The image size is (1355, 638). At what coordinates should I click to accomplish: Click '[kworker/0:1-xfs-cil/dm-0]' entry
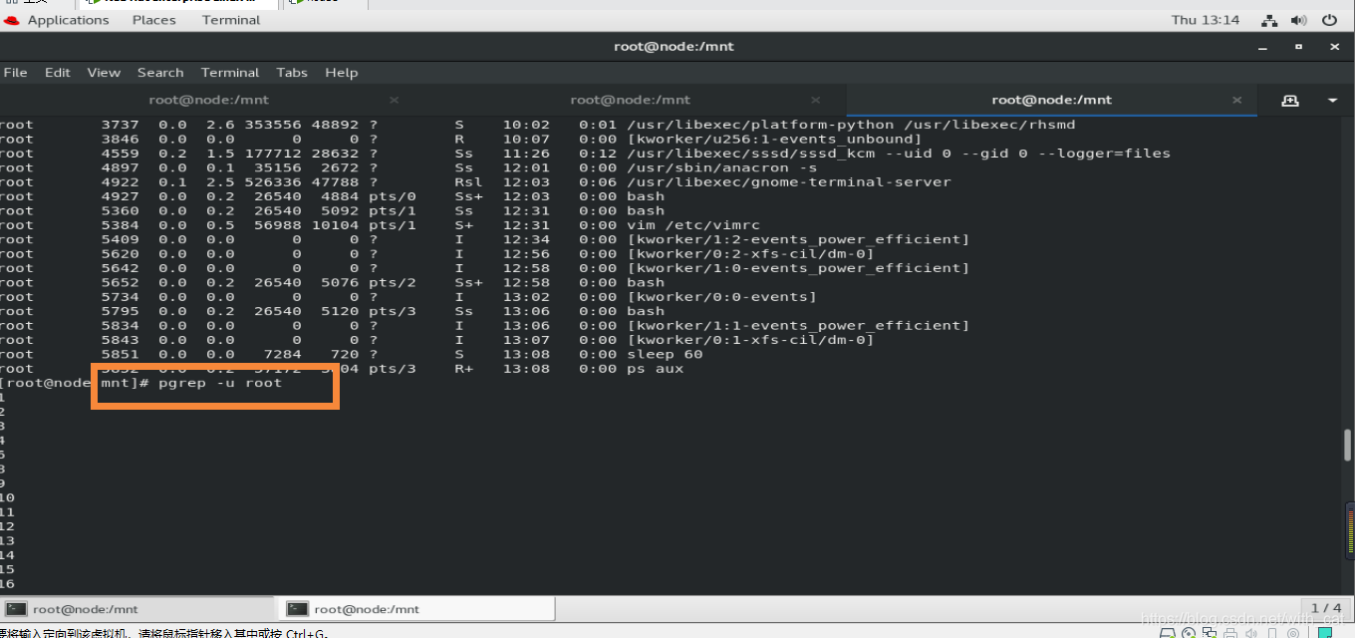750,340
